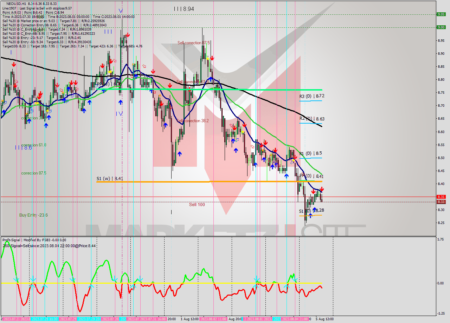Click the 0.00 indicator scale value
This screenshot has width=450, height=323.
(440, 283)
